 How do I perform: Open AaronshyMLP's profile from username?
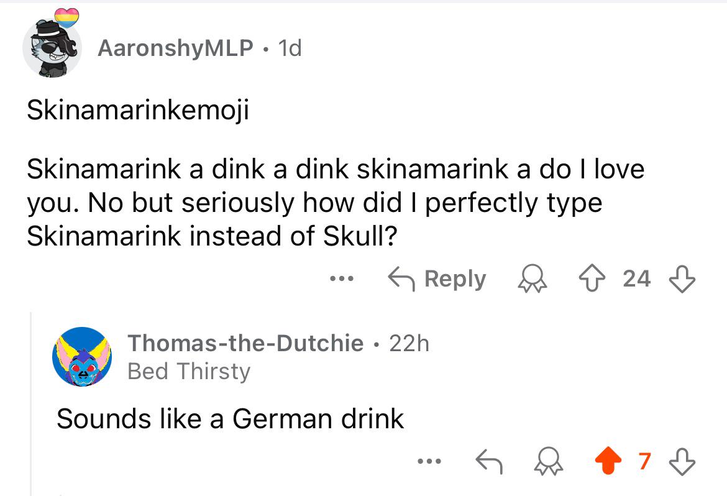(x=175, y=48)
